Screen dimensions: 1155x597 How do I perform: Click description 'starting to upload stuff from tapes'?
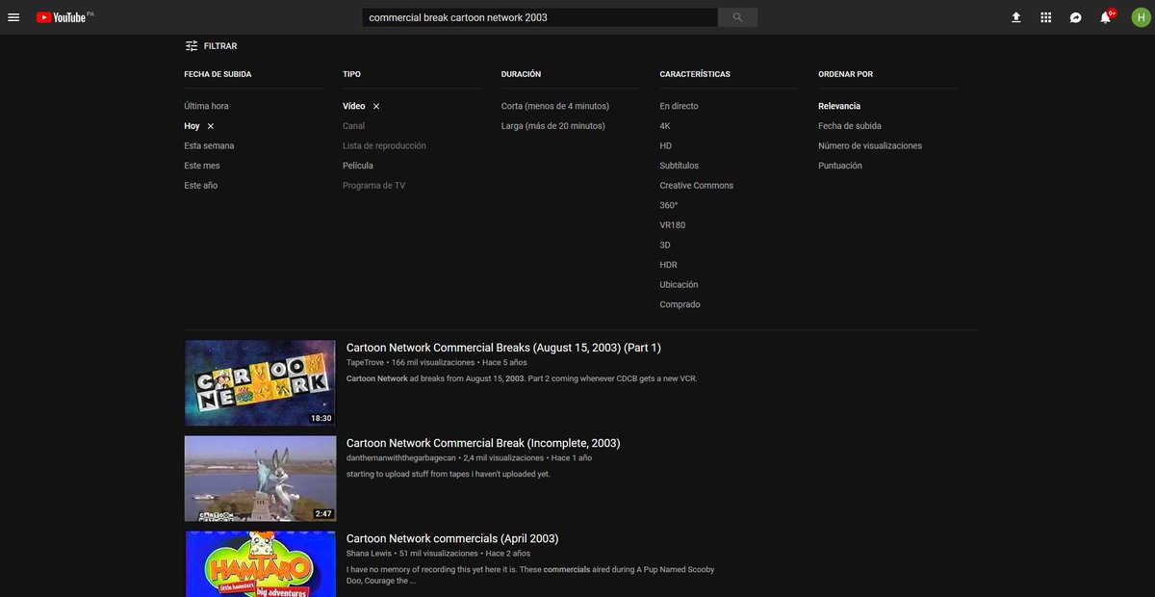pyautogui.click(x=448, y=474)
